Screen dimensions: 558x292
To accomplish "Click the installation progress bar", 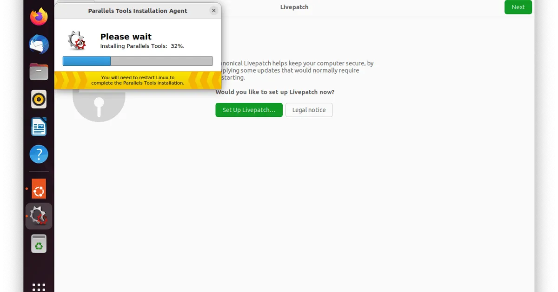I will click(138, 61).
